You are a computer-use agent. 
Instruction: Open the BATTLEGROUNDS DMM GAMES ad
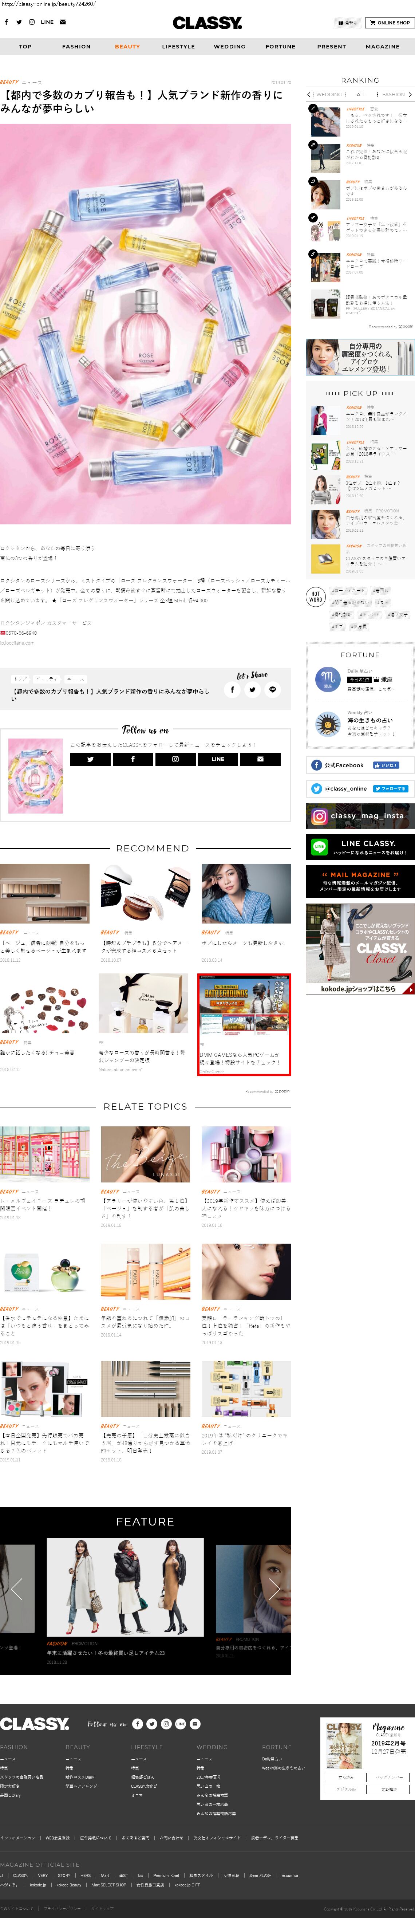click(244, 1024)
